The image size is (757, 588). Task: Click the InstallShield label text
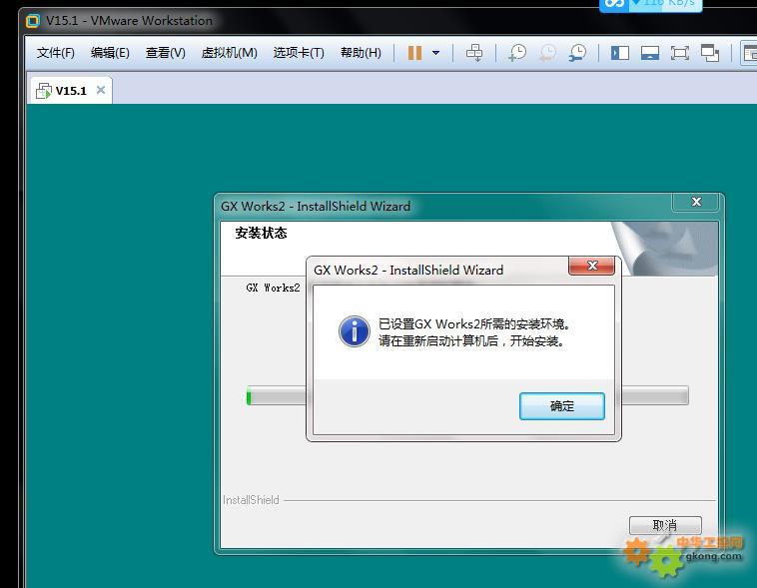pyautogui.click(x=251, y=500)
